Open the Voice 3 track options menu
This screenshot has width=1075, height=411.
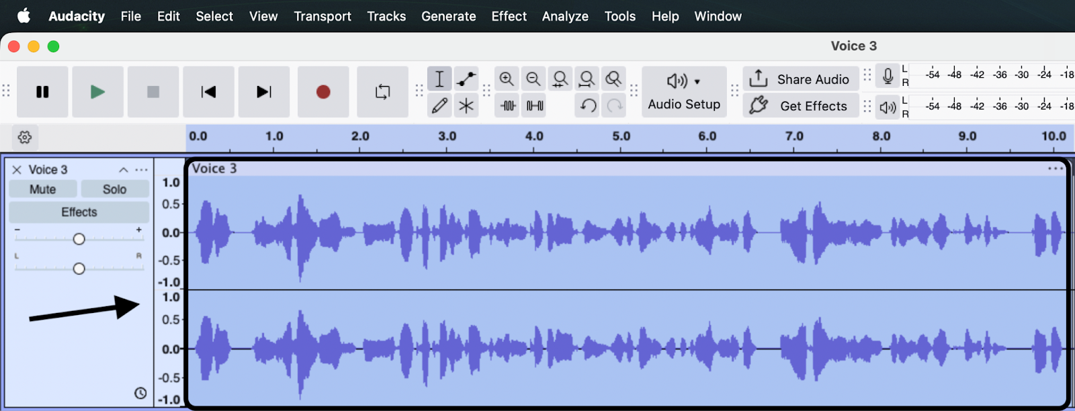tap(141, 170)
